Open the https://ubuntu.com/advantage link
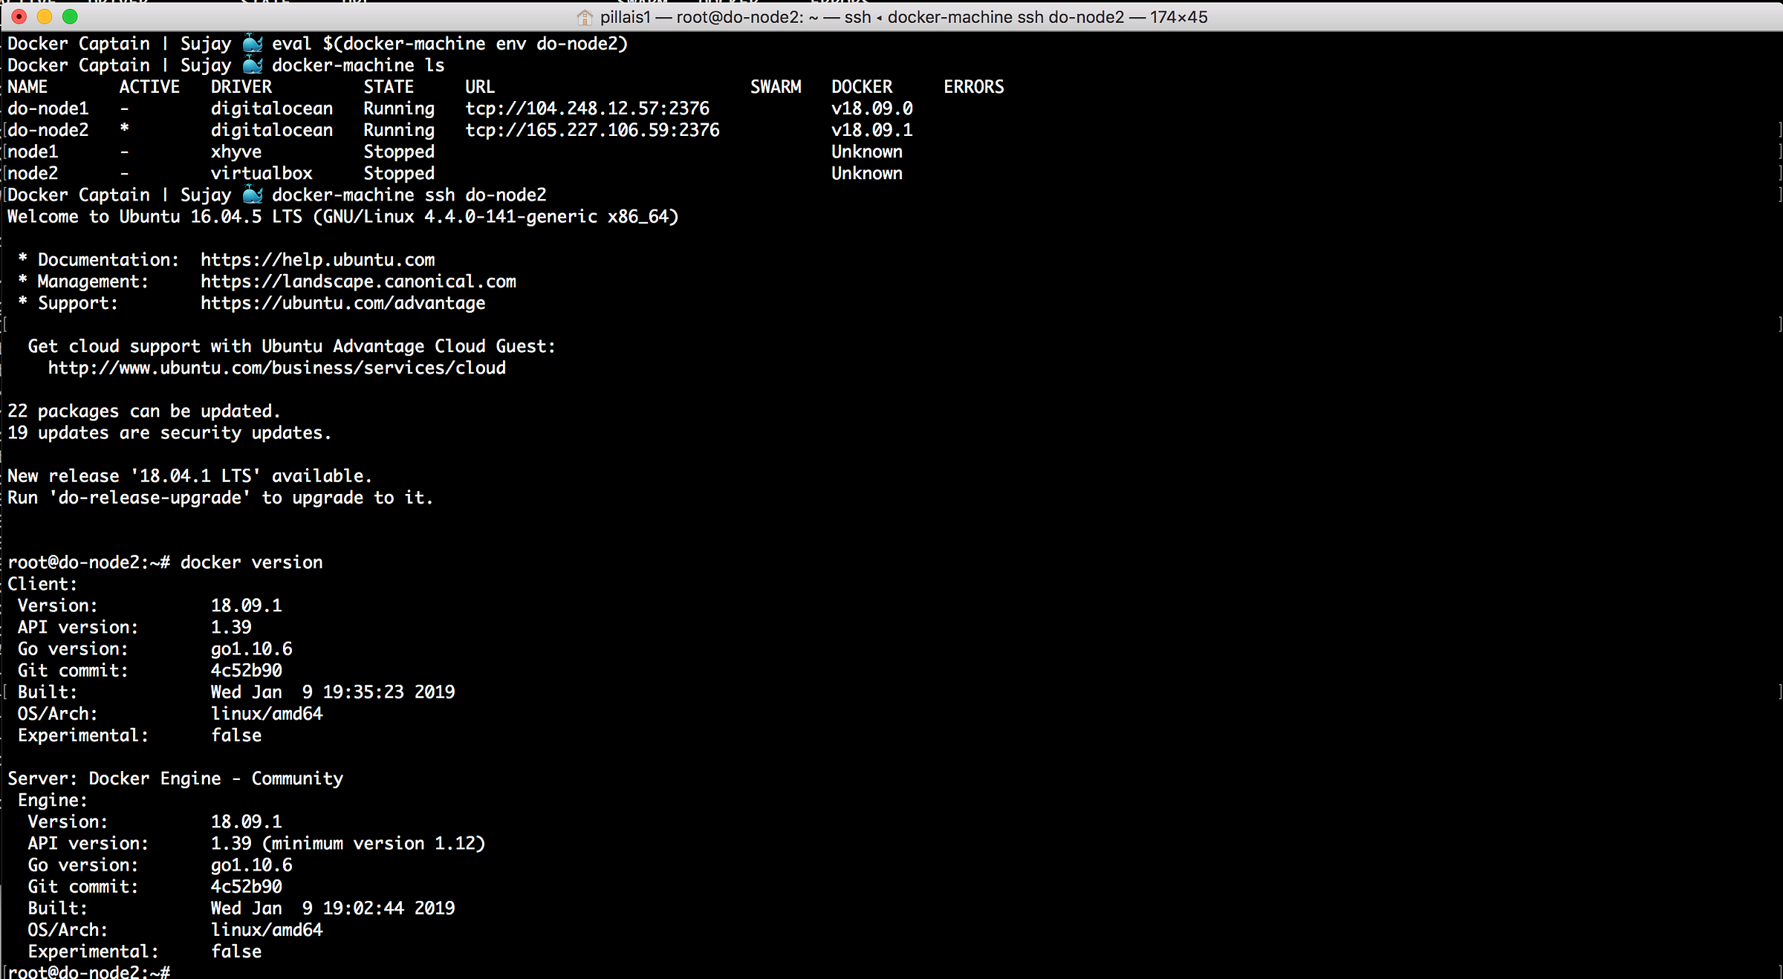1783x979 pixels. coord(343,303)
